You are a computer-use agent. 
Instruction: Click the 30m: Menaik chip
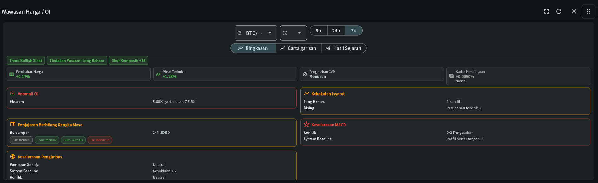tap(73, 140)
